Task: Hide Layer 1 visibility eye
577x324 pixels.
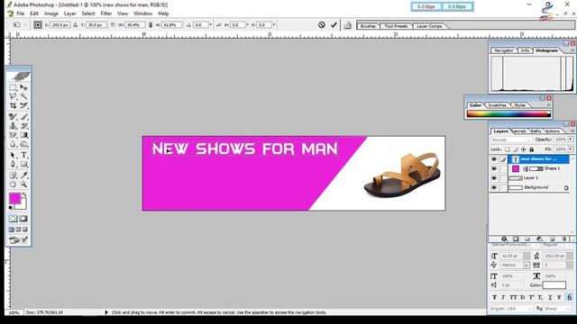Action: click(494, 178)
